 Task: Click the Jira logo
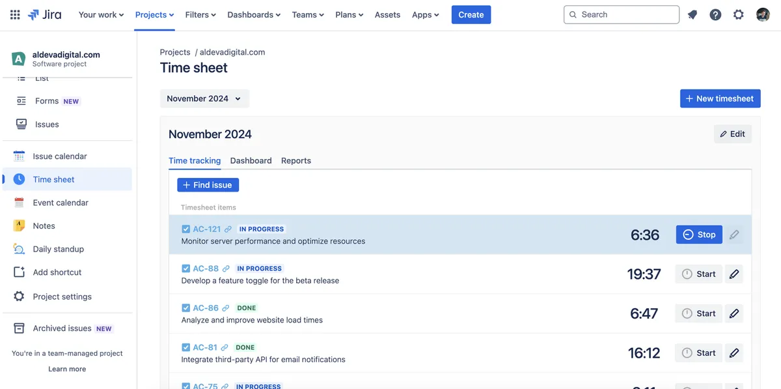coord(45,14)
